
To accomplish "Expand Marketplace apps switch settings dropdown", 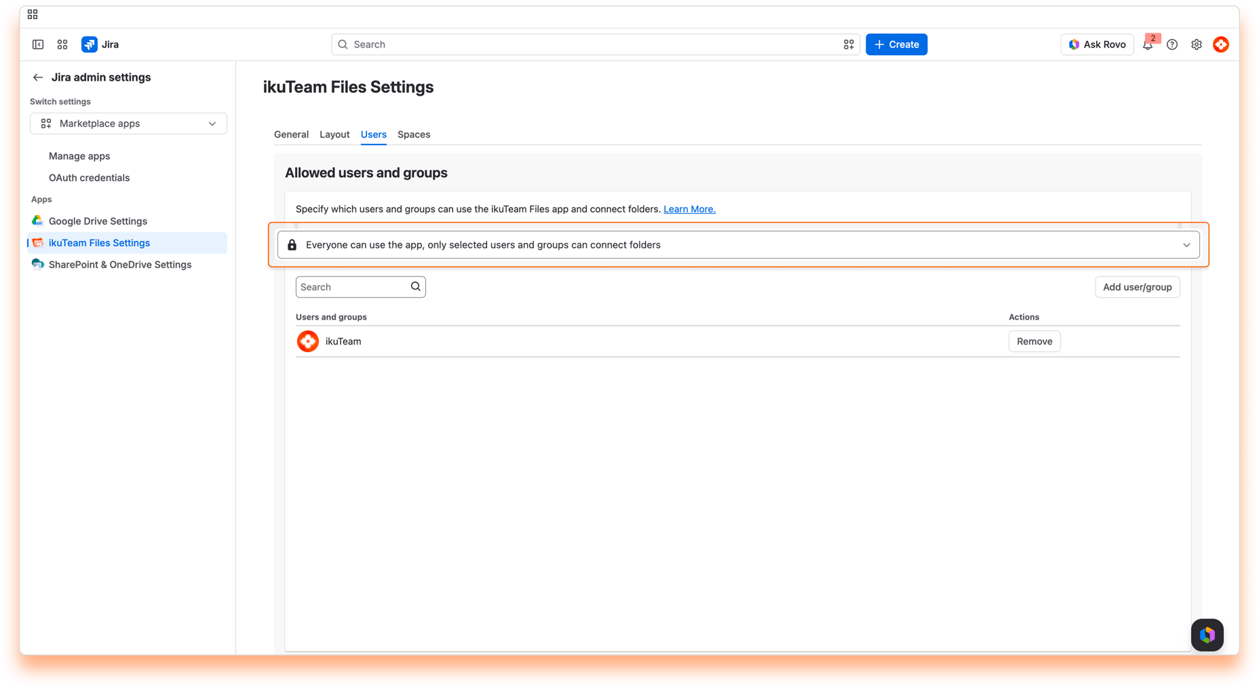I will 128,123.
